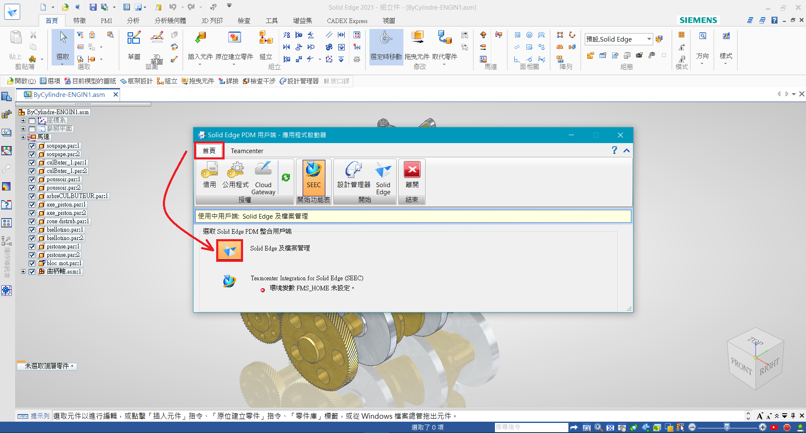This screenshot has width=806, height=433.
Task: Switch to 特徵 ribbon tab
Action: point(80,21)
